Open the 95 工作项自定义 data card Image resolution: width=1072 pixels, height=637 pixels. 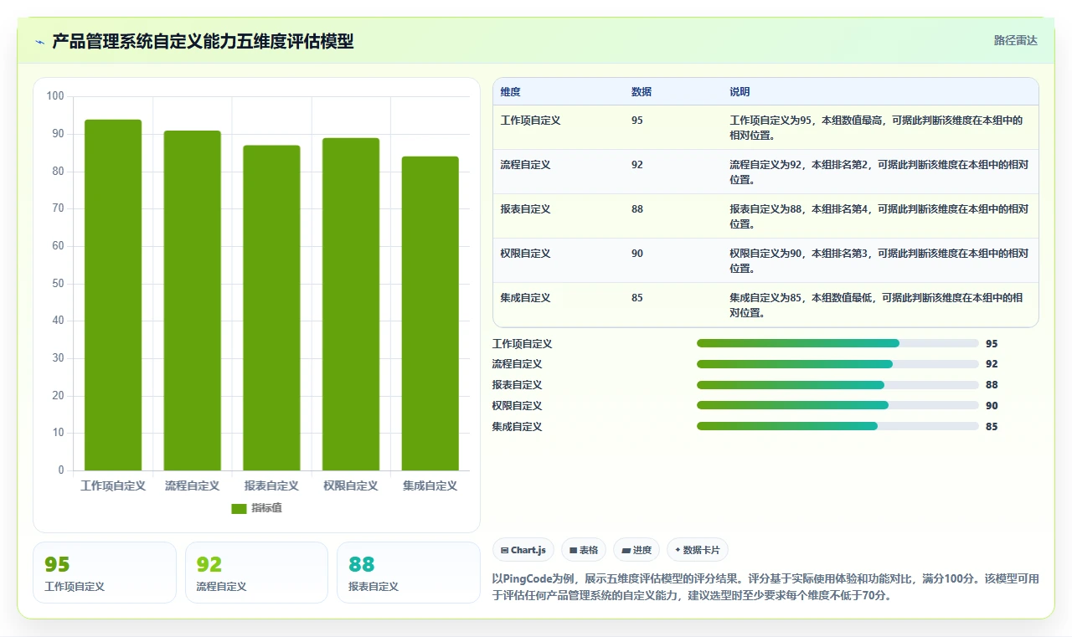tap(105, 573)
